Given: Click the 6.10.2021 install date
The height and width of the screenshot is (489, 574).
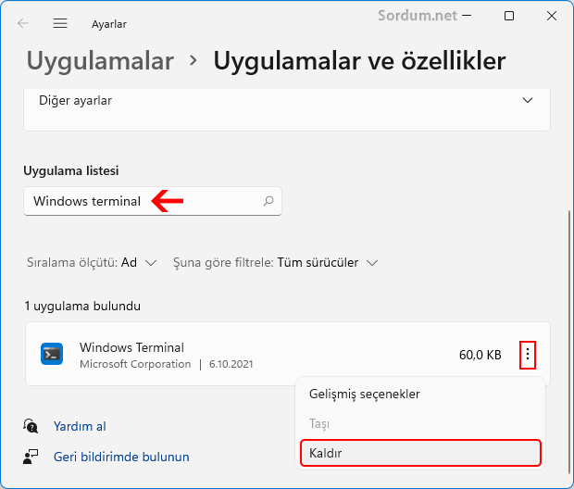Looking at the screenshot, I should click(231, 364).
